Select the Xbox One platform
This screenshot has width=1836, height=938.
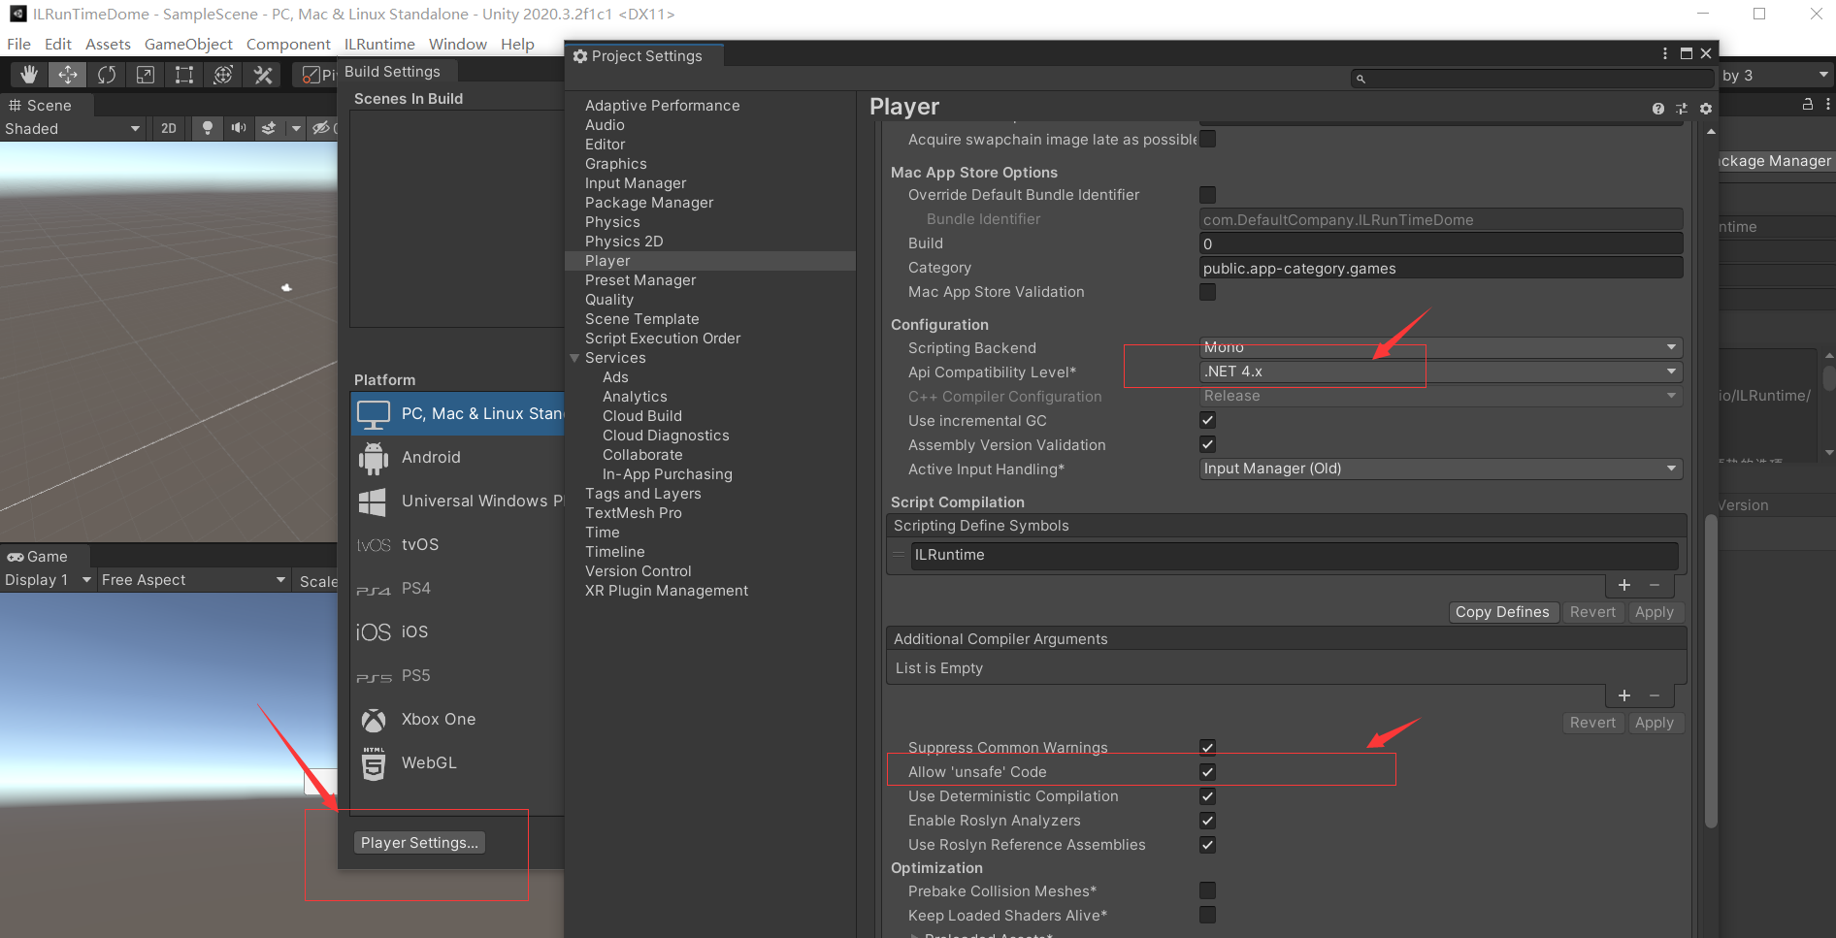(x=438, y=719)
